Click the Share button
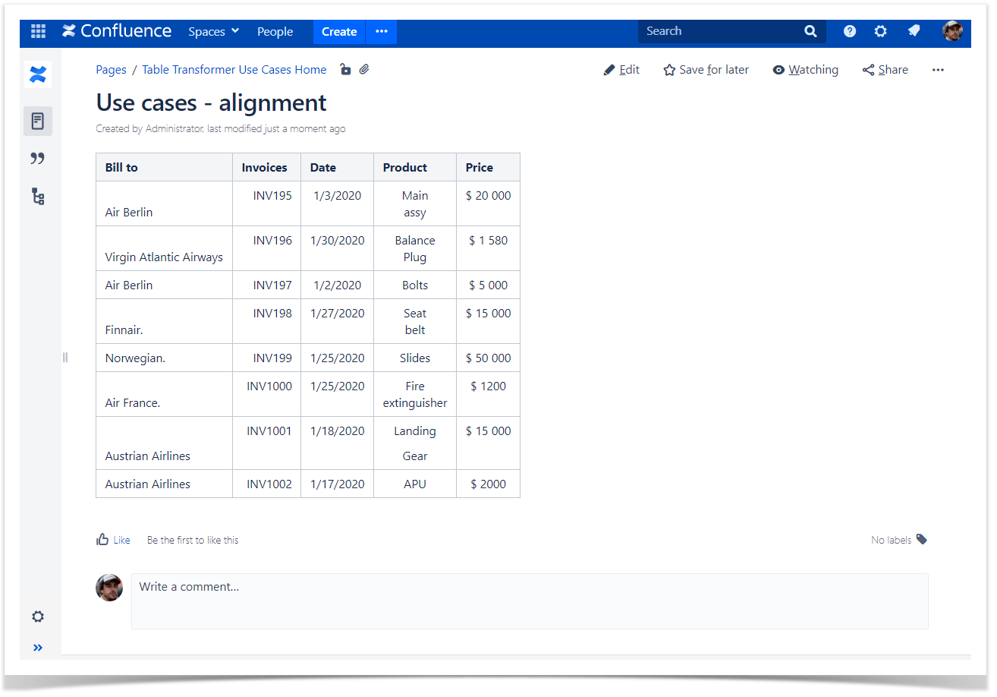 click(x=885, y=70)
